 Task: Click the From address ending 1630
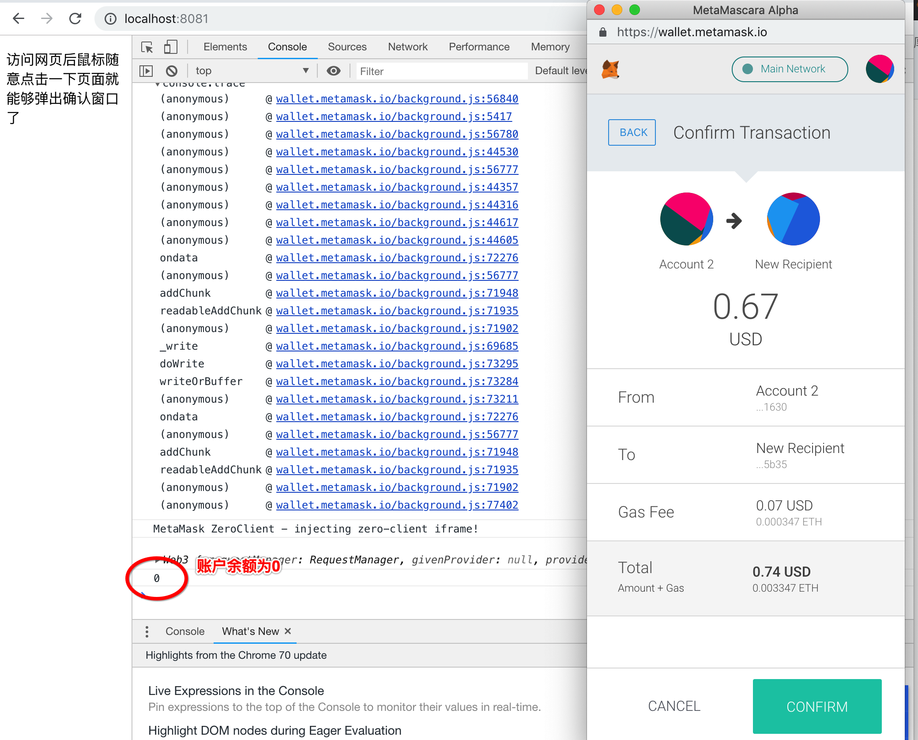771,407
